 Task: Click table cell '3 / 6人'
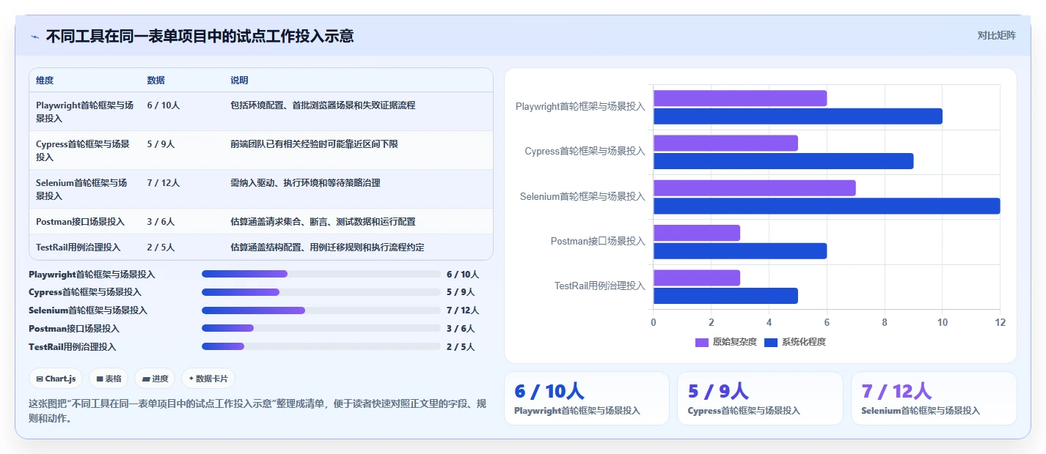click(x=161, y=222)
